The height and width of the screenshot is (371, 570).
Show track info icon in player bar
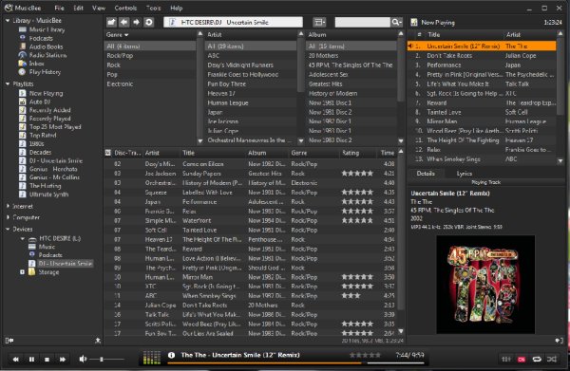[171, 355]
